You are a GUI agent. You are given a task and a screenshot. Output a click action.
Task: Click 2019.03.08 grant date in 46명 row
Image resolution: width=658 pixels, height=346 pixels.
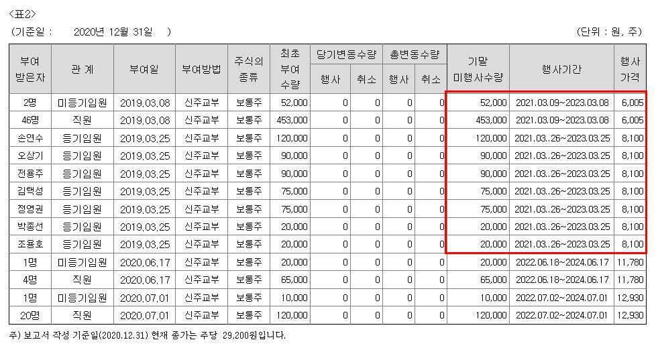click(x=145, y=121)
